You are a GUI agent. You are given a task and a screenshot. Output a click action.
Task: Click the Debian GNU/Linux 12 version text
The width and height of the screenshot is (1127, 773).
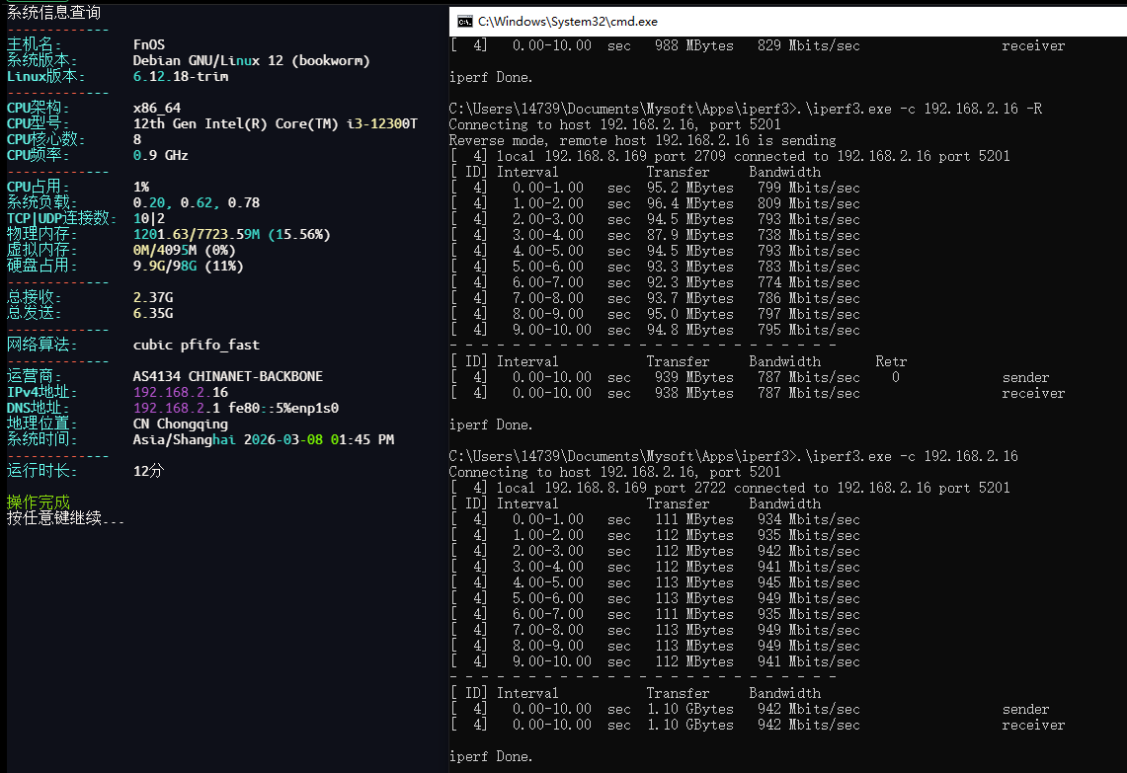251,60
